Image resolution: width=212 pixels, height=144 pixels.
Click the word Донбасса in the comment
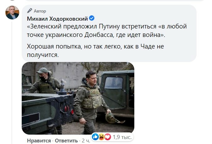(x=99, y=35)
